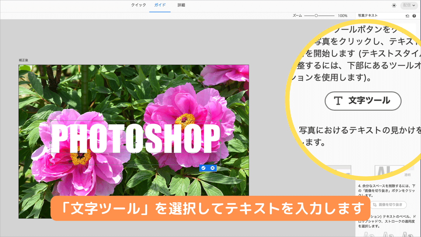Image resolution: width=421 pixels, height=237 pixels.
Task: Switch to the クイック tab
Action: [139, 5]
